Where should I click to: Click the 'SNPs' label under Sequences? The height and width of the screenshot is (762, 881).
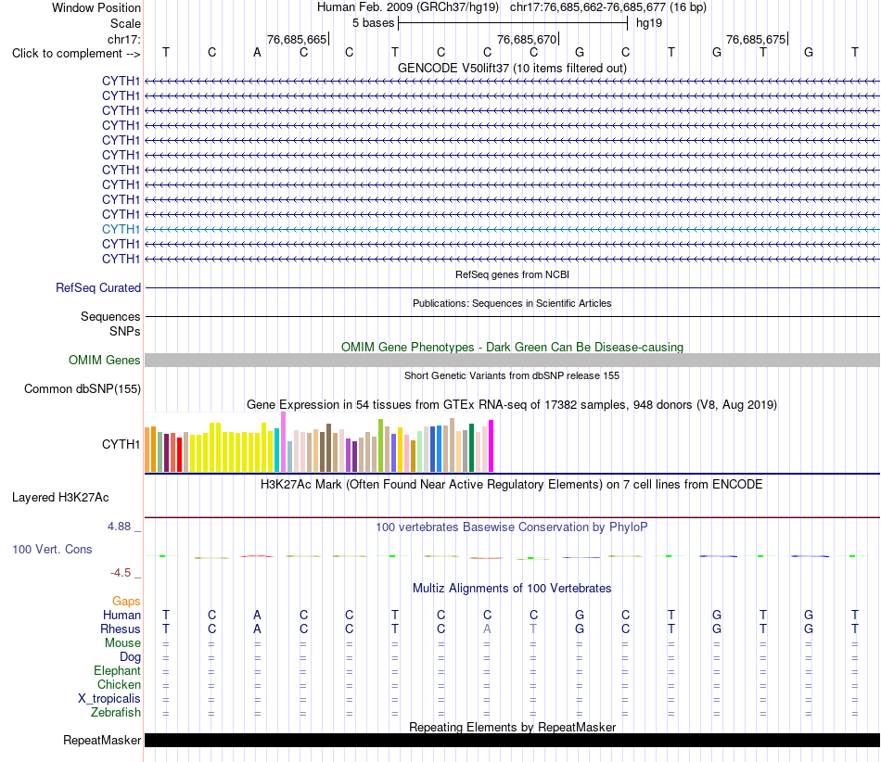[x=125, y=331]
